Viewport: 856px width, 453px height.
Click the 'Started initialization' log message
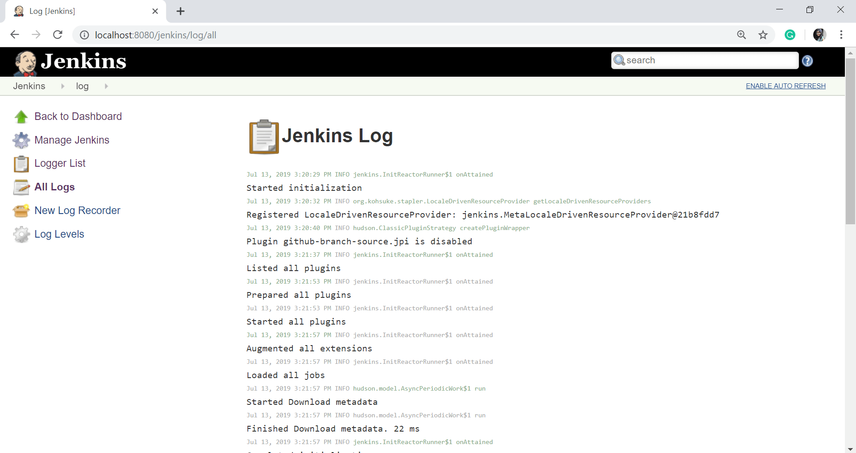(304, 188)
